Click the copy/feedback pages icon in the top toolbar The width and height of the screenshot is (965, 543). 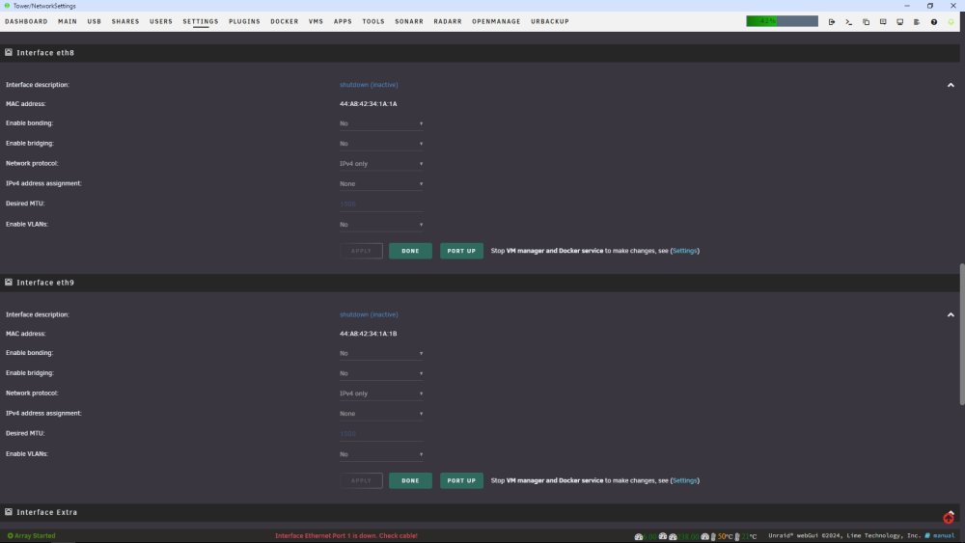pos(866,21)
